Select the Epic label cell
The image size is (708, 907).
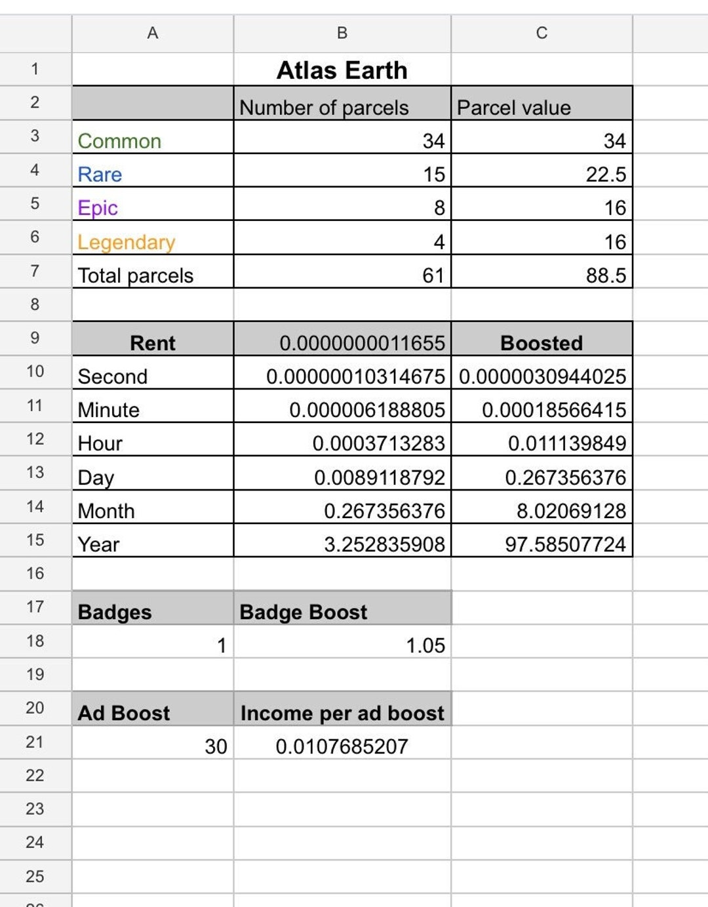153,204
